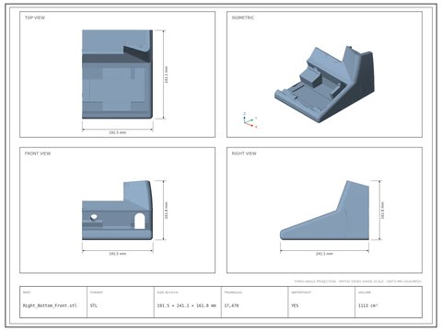
Task: Click the STL format cell
Action: tap(94, 305)
